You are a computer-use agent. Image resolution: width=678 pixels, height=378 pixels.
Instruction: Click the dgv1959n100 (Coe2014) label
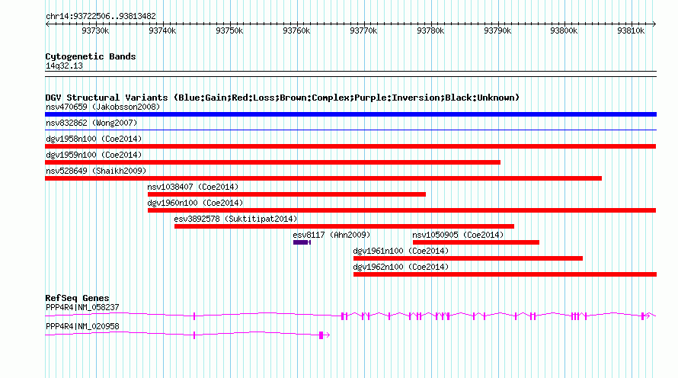pyautogui.click(x=94, y=155)
